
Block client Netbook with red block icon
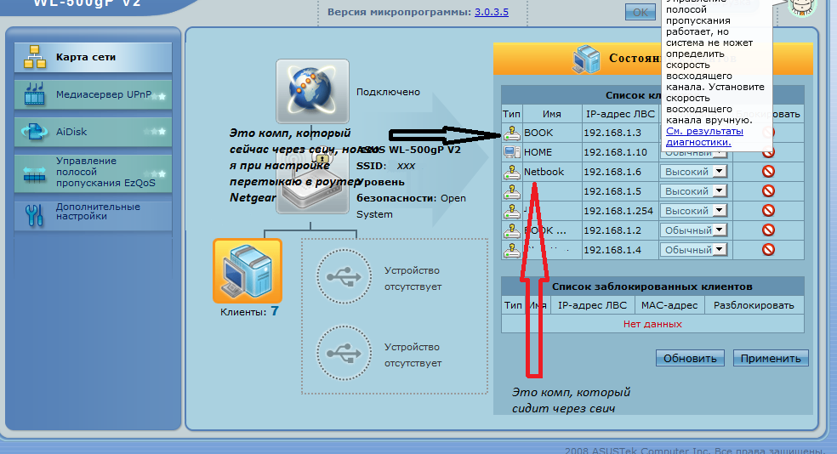[x=768, y=171]
